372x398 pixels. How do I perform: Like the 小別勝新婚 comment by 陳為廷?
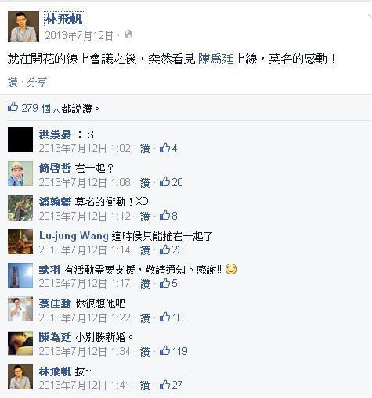tap(145, 352)
